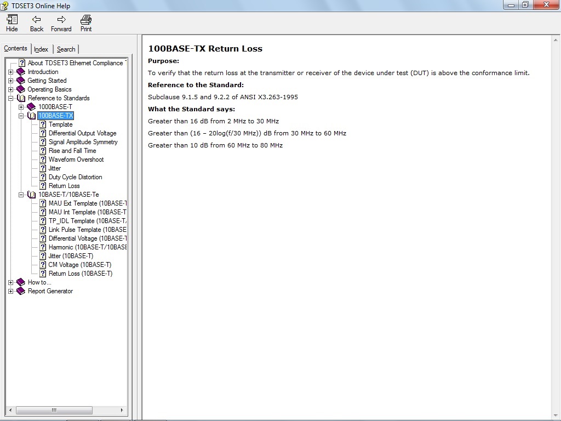Click the TDSET3 Online Help title icon
561x421 pixels.
pos(4,5)
